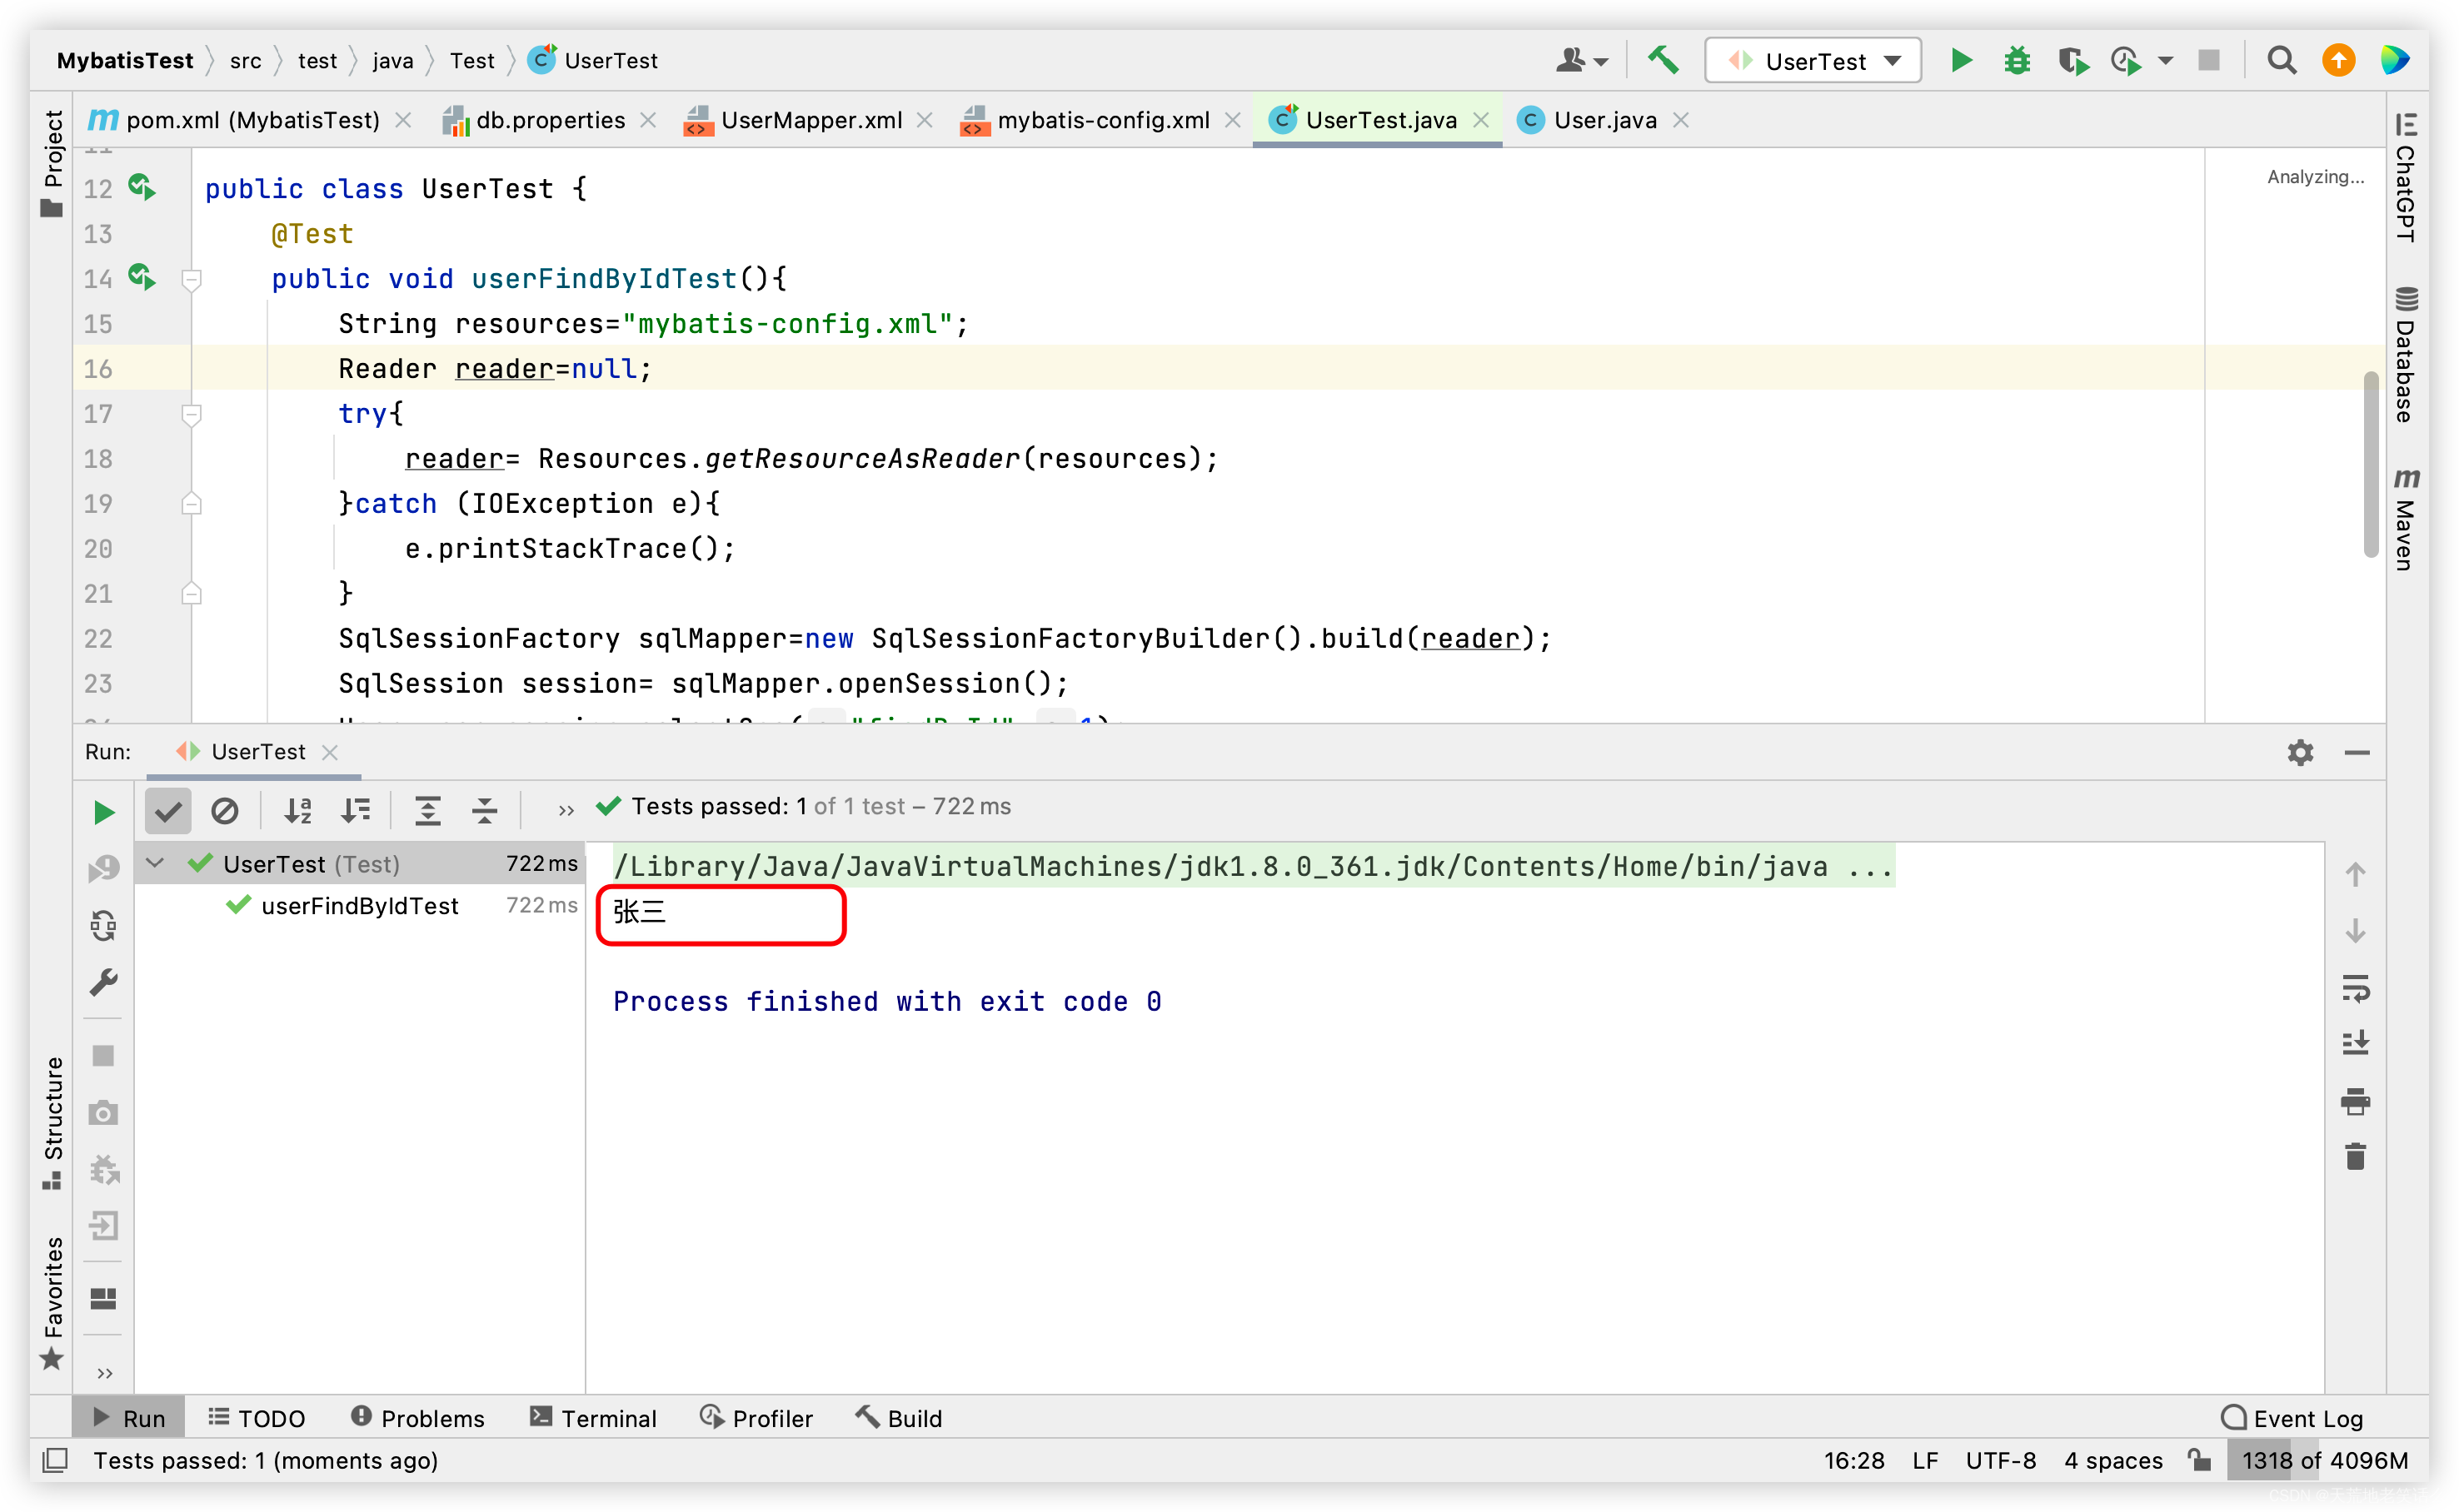Open run panel settings gear
The image size is (2459, 1512).
(x=2300, y=753)
